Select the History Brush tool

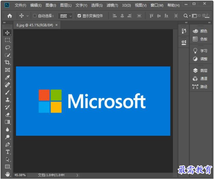click(7, 107)
